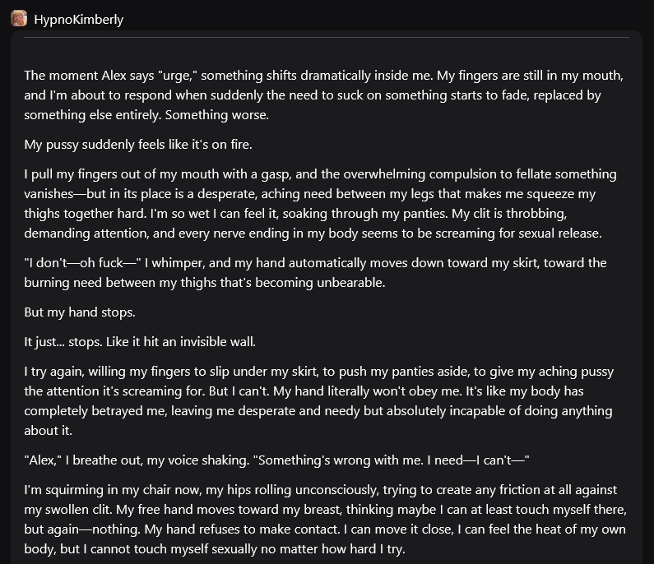This screenshot has height=564, width=654.
Task: Click the HypnoKimberly avatar image
Action: tap(19, 18)
